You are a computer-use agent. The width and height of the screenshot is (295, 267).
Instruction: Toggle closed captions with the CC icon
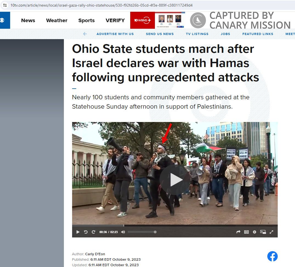click(246, 232)
